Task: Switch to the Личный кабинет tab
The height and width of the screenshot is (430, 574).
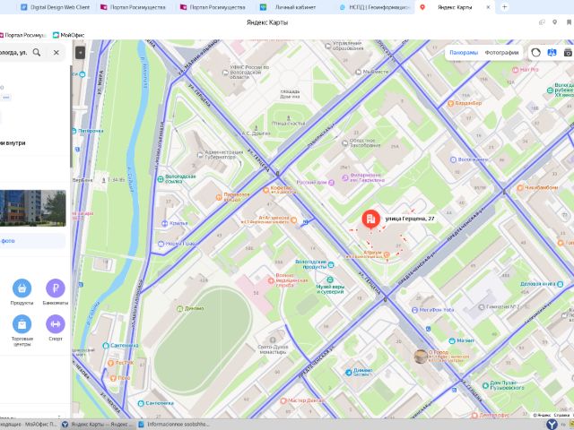Action: [289, 7]
